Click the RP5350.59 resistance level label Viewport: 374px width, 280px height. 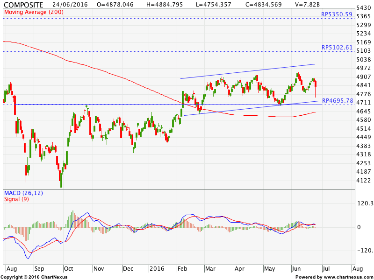(337, 14)
